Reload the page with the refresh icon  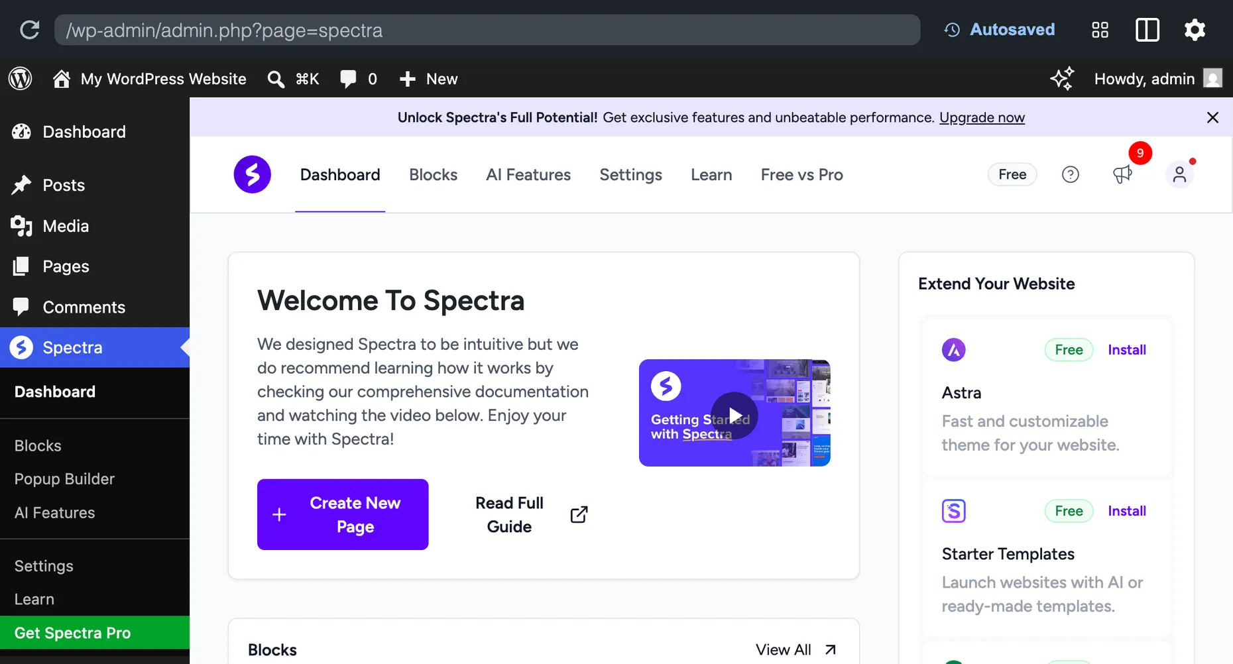30,30
